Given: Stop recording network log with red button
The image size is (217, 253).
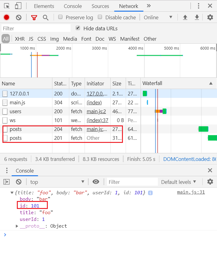Looking at the screenshot, I should pyautogui.click(x=6, y=17).
